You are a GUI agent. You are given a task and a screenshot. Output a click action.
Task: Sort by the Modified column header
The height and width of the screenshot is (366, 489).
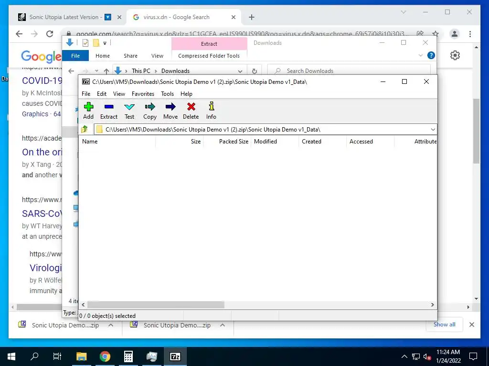tap(275, 141)
